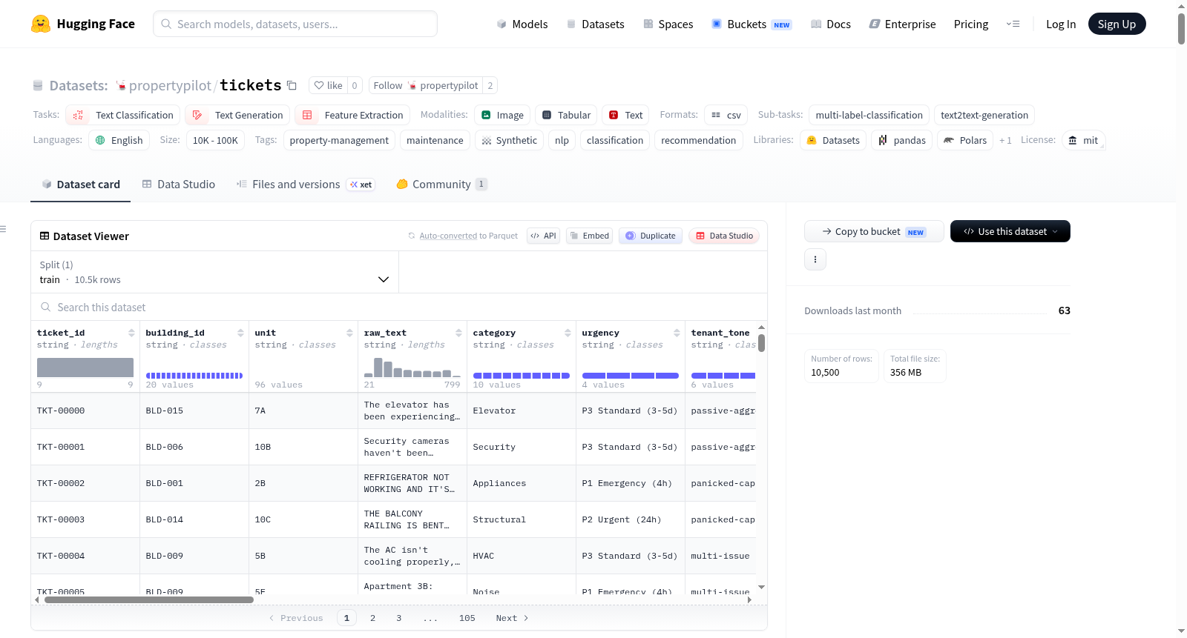Click the urgency column sort arrows
Viewport: 1187px width, 638px height.
677,333
